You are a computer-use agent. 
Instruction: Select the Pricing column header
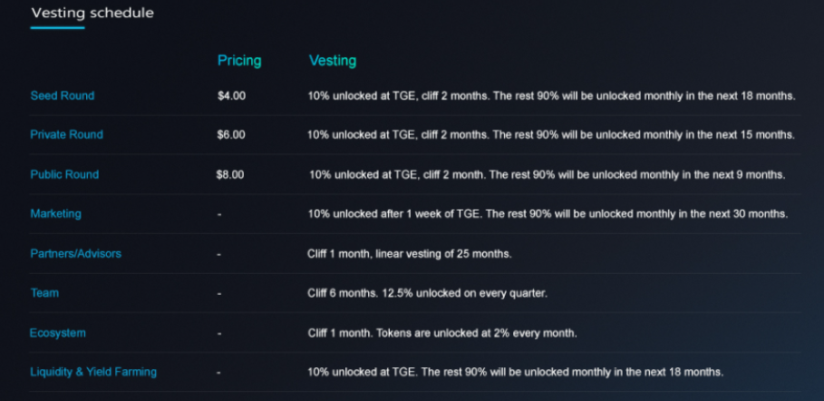point(239,61)
